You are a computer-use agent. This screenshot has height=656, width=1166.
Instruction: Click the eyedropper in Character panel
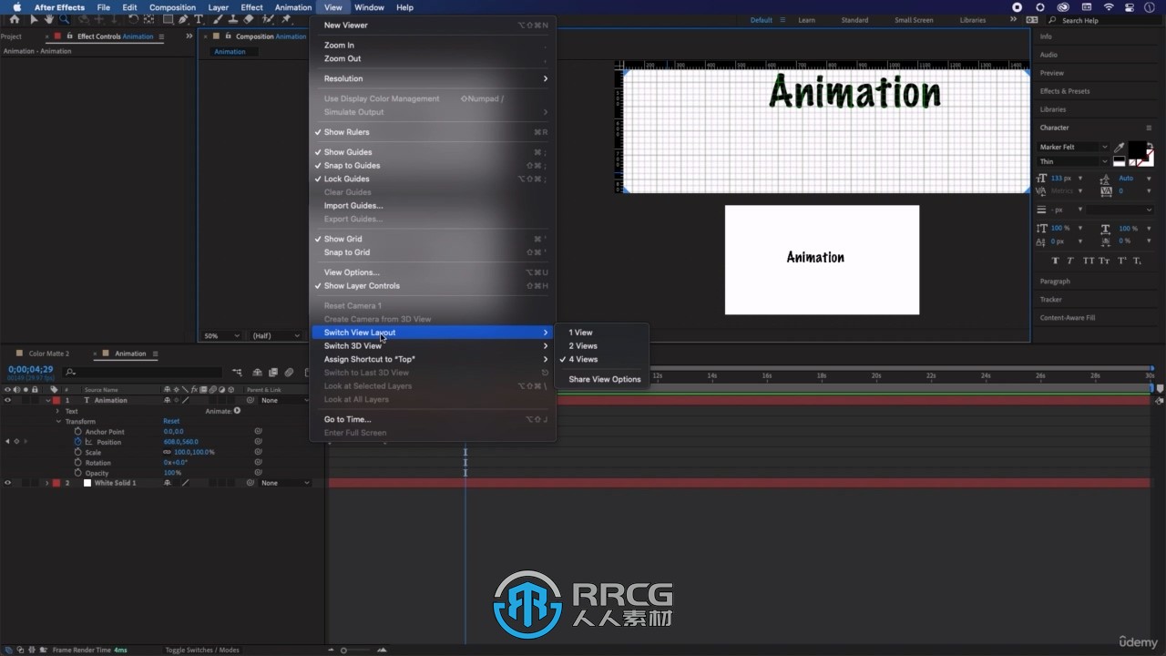pyautogui.click(x=1119, y=147)
